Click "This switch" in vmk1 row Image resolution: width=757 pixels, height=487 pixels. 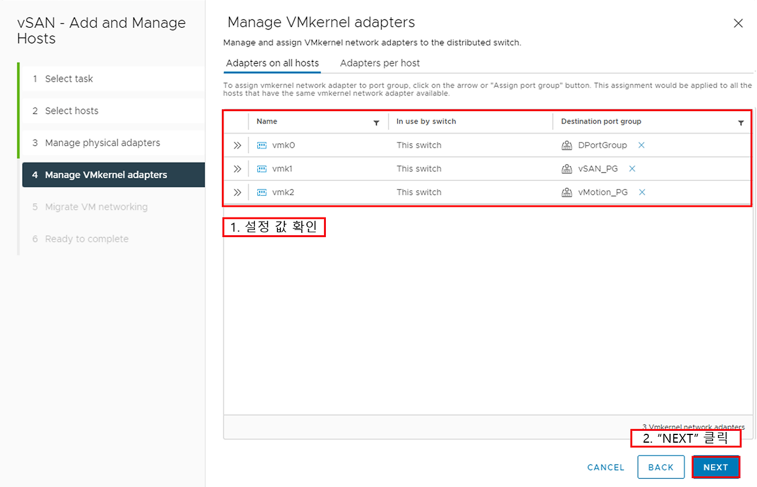[x=419, y=169]
